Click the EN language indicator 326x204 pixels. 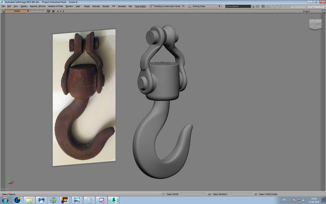point(284,200)
